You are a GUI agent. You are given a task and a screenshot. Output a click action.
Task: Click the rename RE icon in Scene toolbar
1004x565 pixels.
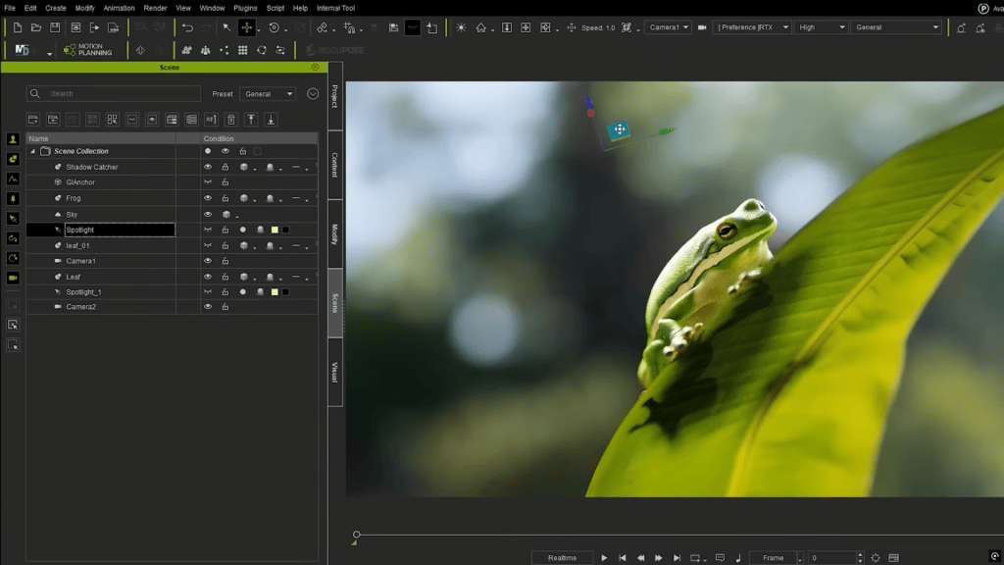tap(212, 120)
